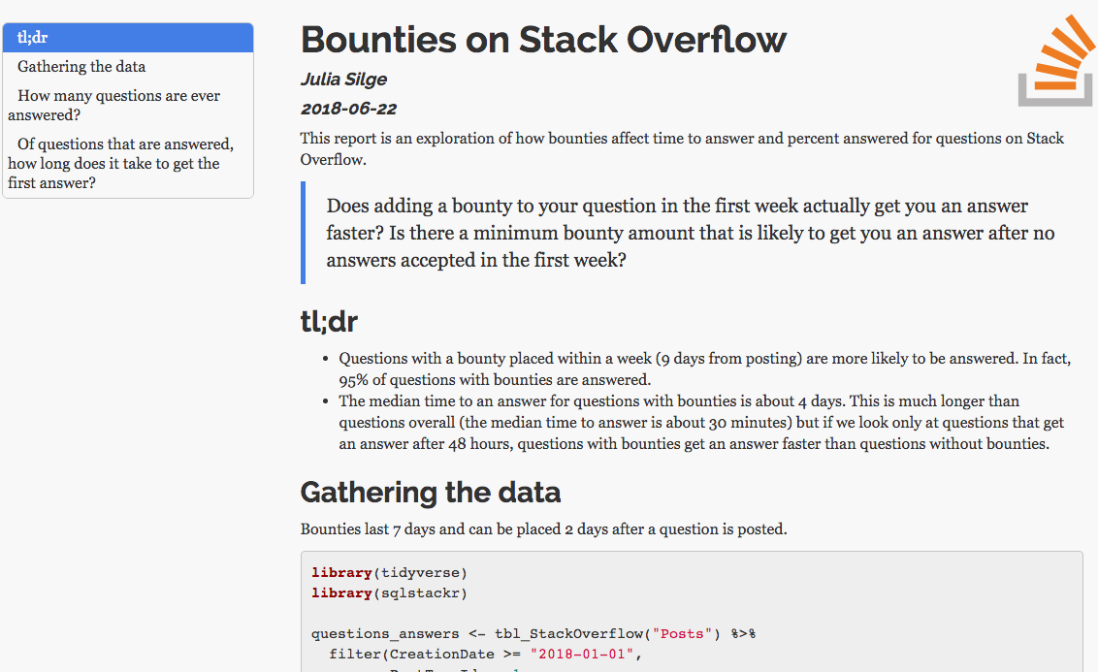
Task: Select 'Gathering the data' in the sidebar
Action: (x=81, y=66)
